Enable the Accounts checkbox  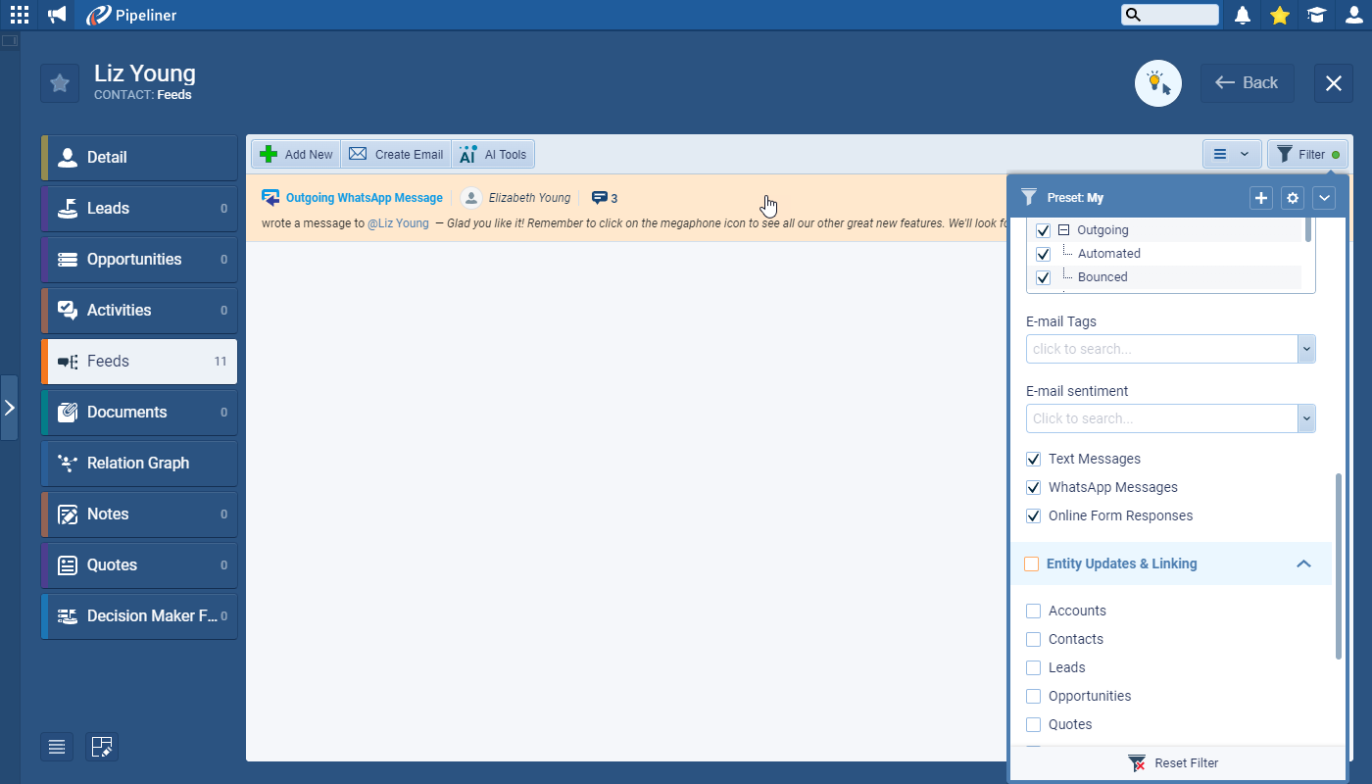[x=1034, y=611]
